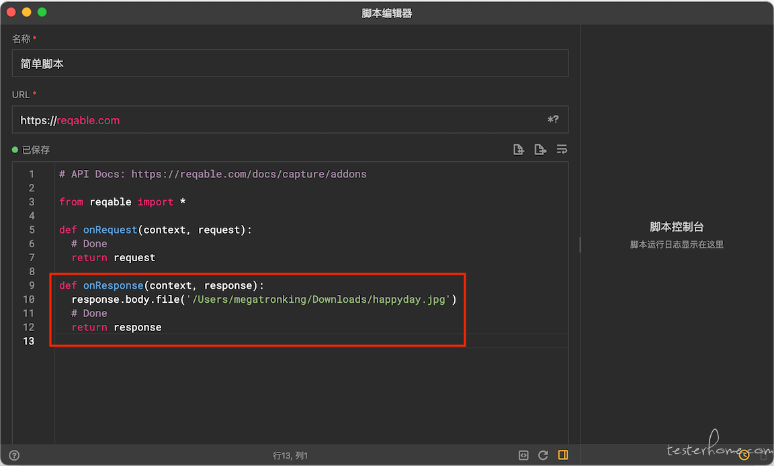Toggle the script console side panel icon

click(x=563, y=455)
